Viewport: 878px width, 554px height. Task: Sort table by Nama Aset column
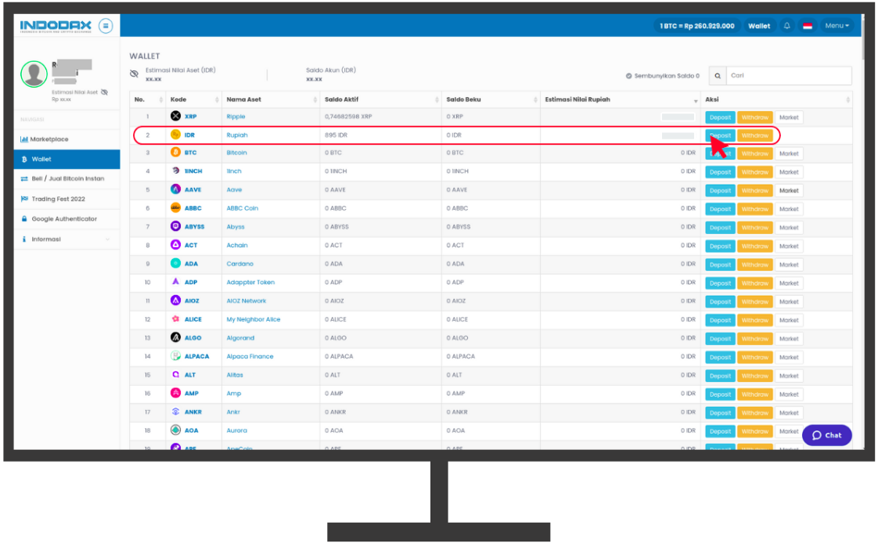[271, 99]
